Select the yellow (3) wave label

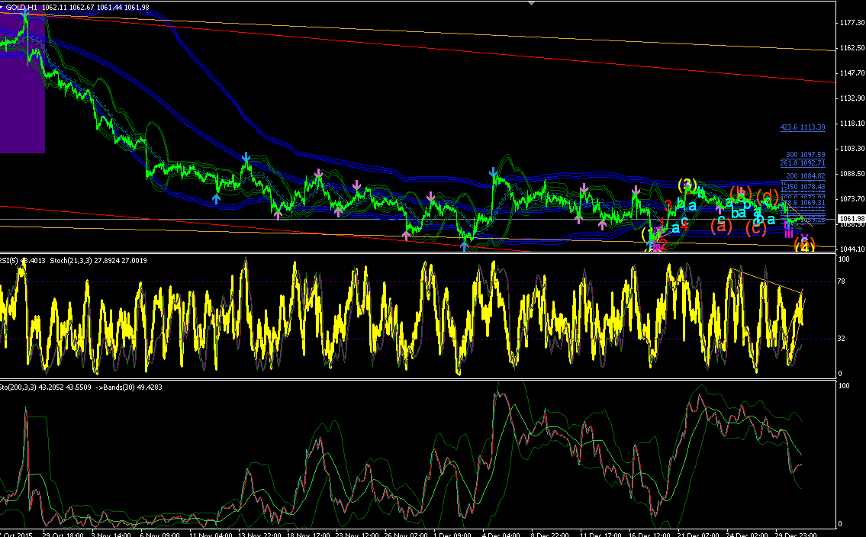pyautogui.click(x=687, y=184)
